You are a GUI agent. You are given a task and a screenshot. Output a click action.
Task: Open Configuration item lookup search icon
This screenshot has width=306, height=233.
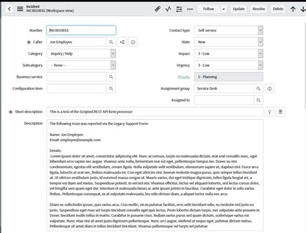pos(111,88)
